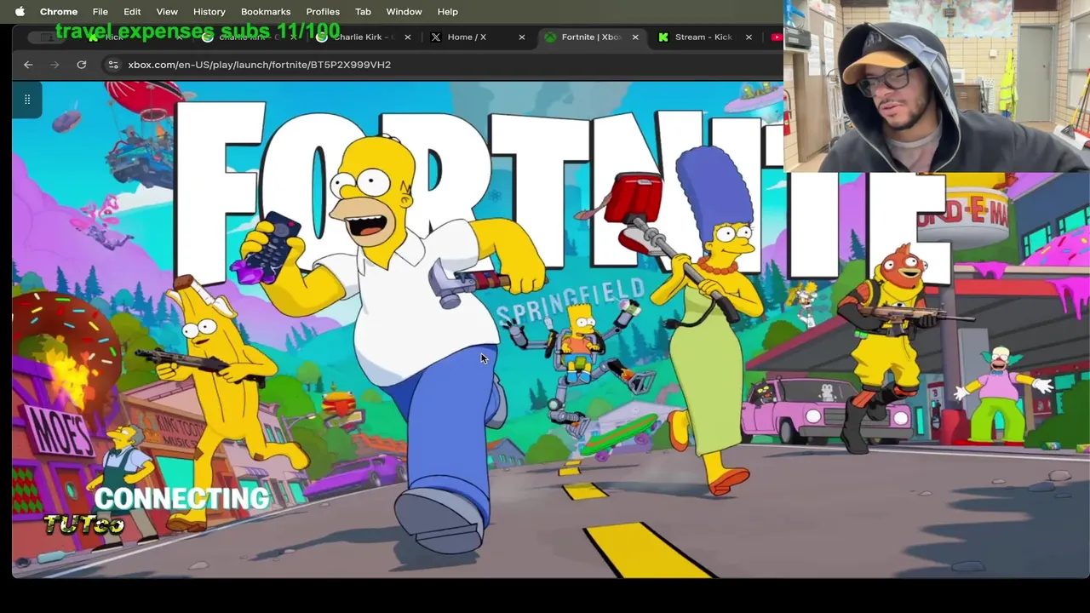This screenshot has width=1090, height=613.
Task: Open the Tab menu
Action: pyautogui.click(x=363, y=12)
